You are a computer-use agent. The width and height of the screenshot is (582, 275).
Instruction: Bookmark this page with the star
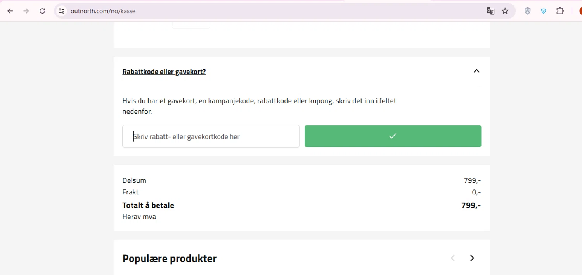[x=505, y=11]
